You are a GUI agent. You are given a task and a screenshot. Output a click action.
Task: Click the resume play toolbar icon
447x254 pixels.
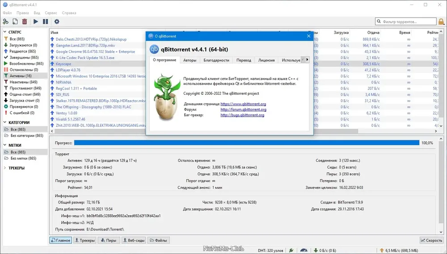point(36,21)
